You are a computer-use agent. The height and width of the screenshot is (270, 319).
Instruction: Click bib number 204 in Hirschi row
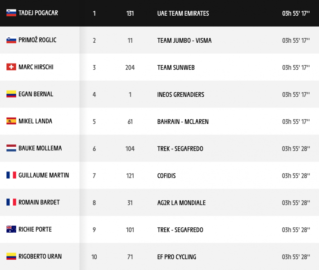point(130,67)
